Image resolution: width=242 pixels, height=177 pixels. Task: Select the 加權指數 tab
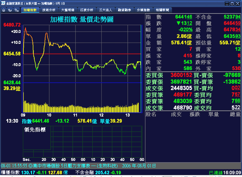(x=30, y=10)
